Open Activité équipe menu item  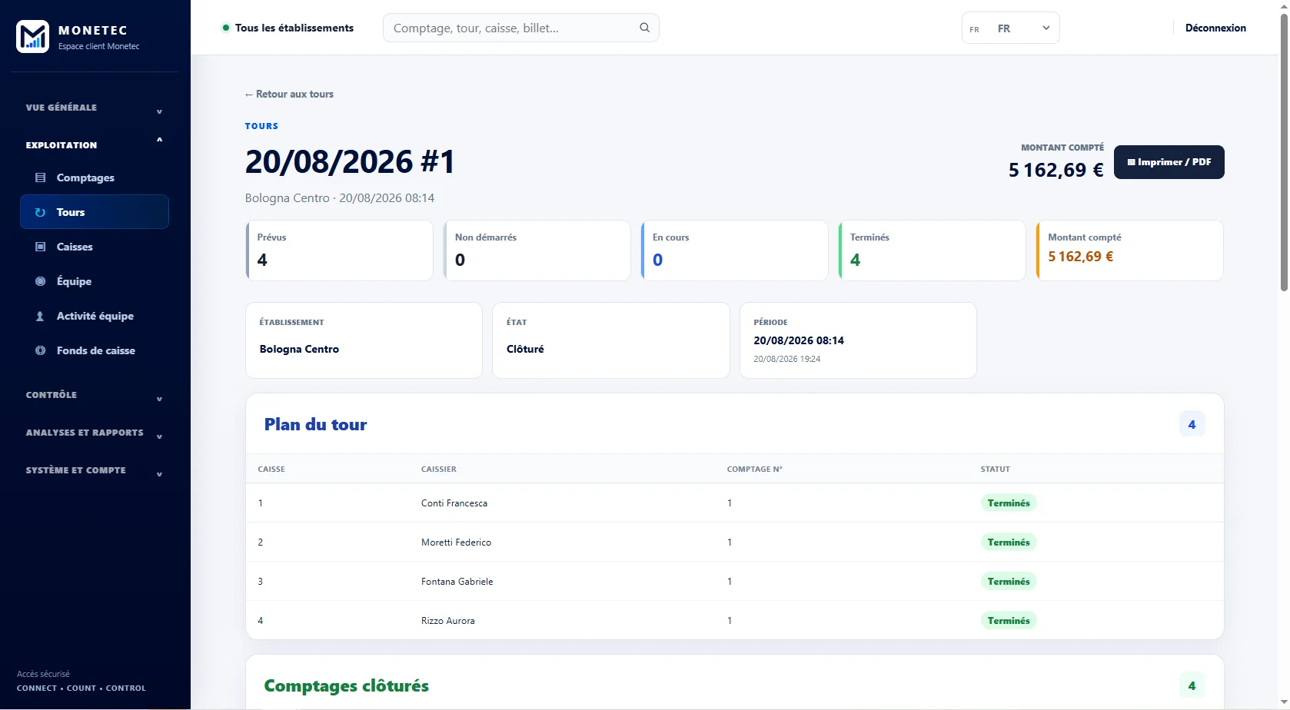[x=94, y=316]
